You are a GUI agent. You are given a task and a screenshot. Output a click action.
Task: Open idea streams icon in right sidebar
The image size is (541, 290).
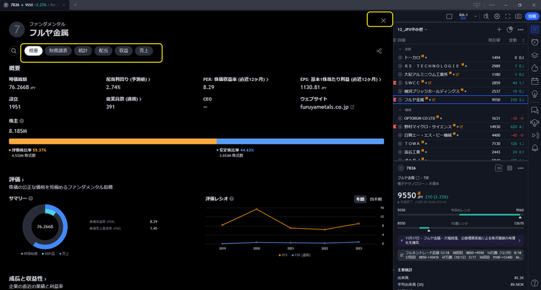coord(534,123)
